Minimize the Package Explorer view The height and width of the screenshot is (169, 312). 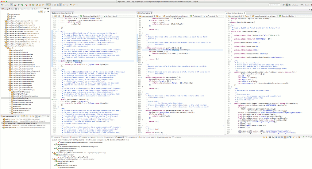coord(45,9)
